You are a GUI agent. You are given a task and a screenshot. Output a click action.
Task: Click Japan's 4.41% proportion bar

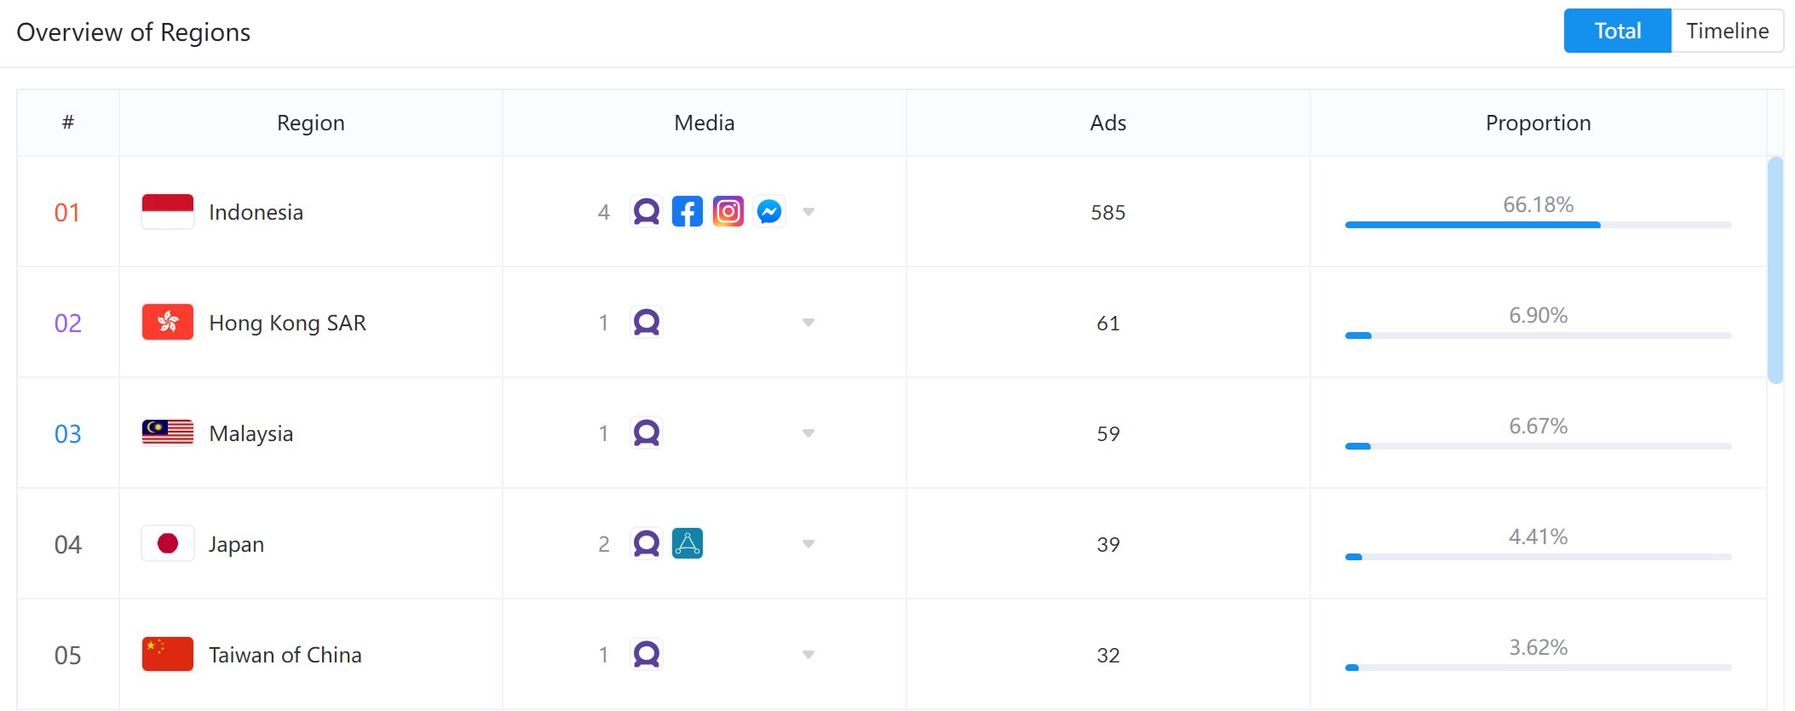[1539, 557]
